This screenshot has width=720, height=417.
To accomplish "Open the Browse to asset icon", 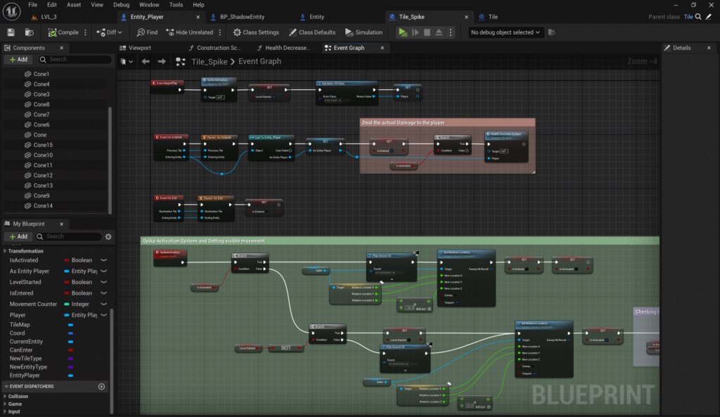I will click(x=30, y=32).
